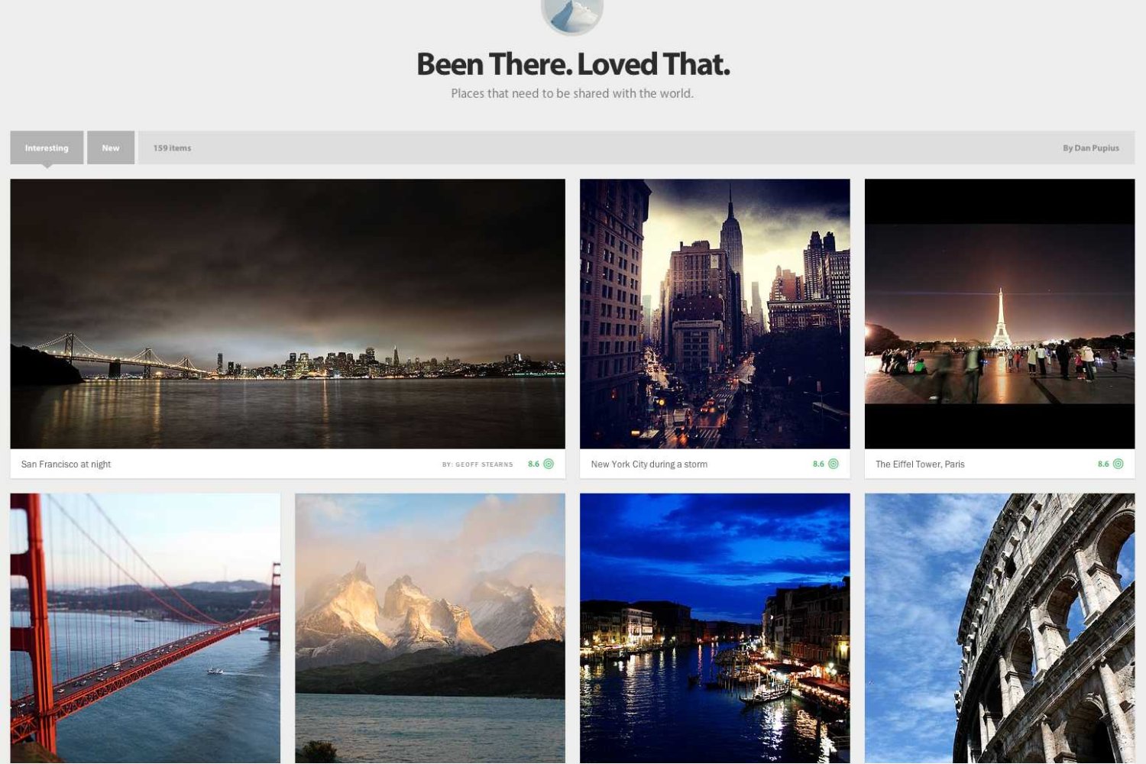Open the Geoff Stearns photographer link
This screenshot has height=764, width=1146.
[x=477, y=465]
